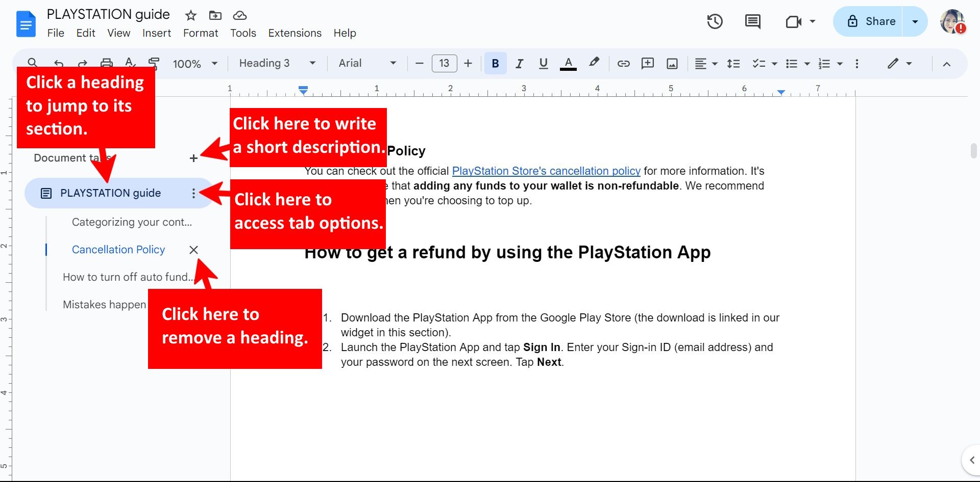Open the Heading 3 style dropdown
This screenshot has width=980, height=482.
[278, 63]
